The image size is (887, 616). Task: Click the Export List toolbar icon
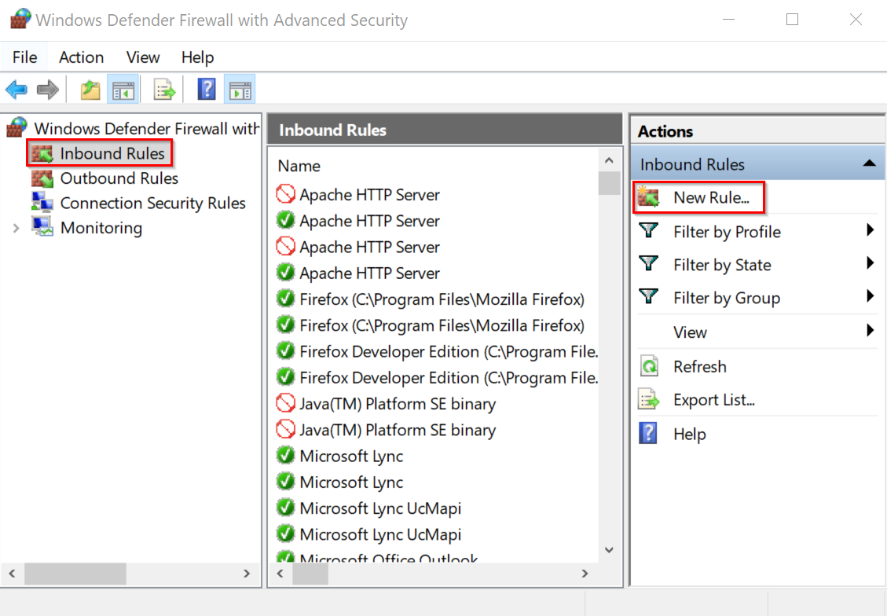coord(164,90)
